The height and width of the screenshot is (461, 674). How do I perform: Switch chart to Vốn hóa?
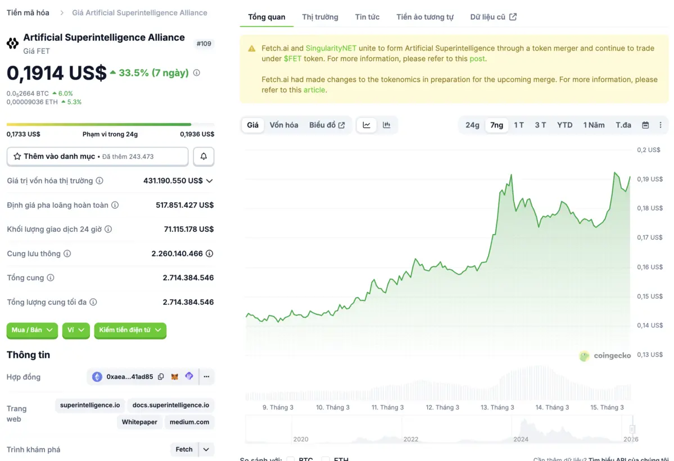pos(284,125)
